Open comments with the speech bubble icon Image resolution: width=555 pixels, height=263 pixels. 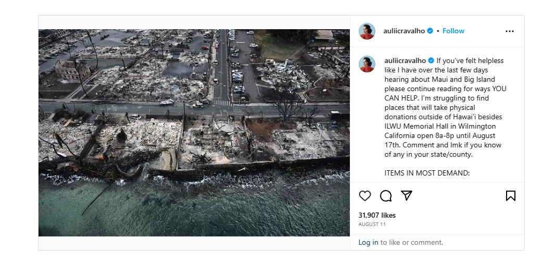pyautogui.click(x=385, y=196)
